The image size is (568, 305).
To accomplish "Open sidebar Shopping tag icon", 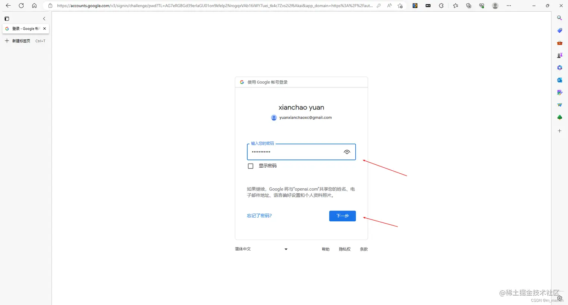I will point(560,30).
